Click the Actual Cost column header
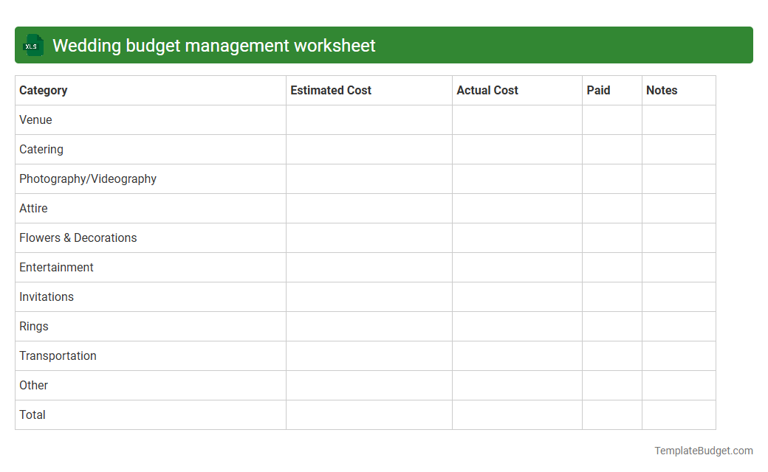The image size is (768, 472). [487, 90]
